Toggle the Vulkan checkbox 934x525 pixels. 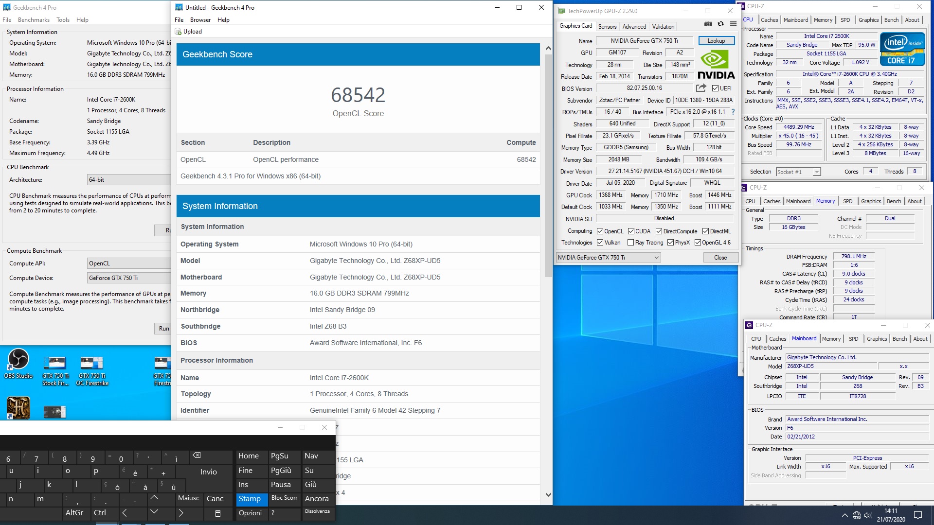point(600,243)
